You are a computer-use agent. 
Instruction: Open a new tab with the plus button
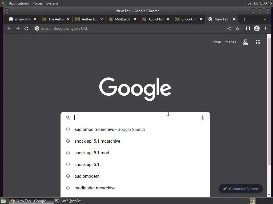click(x=244, y=19)
